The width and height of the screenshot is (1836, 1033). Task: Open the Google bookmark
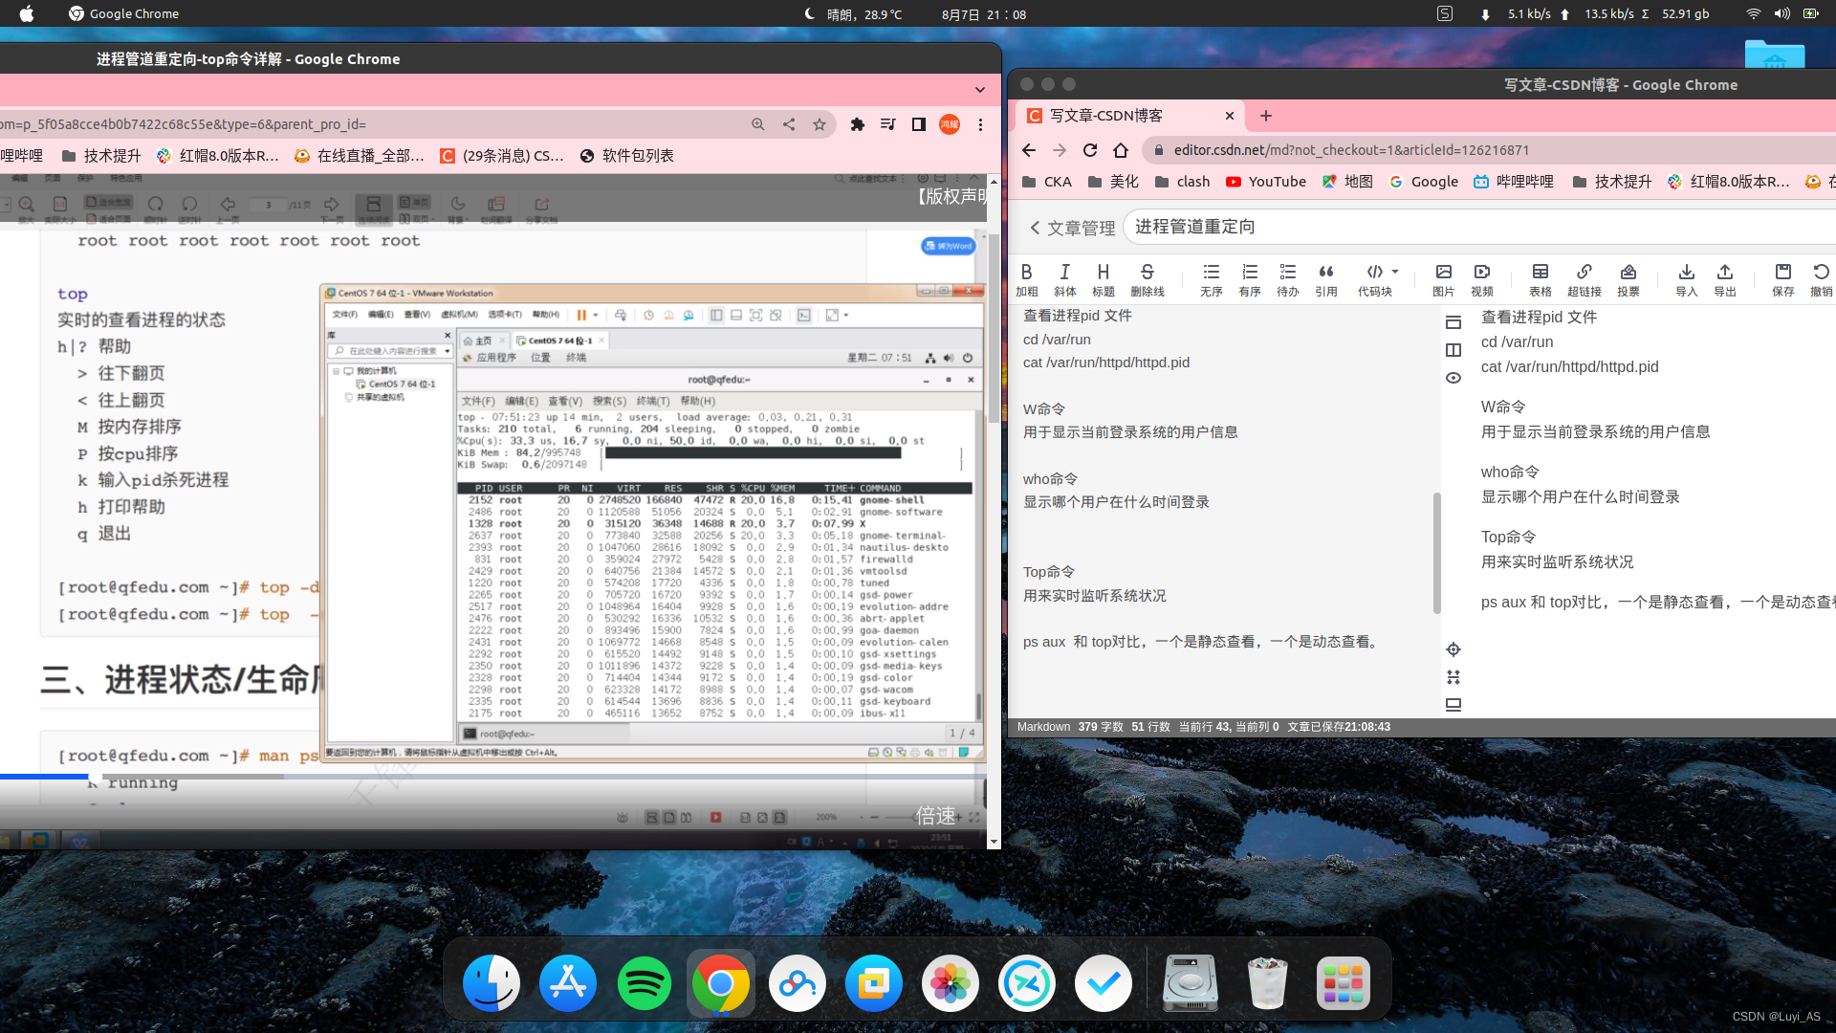pos(1424,182)
